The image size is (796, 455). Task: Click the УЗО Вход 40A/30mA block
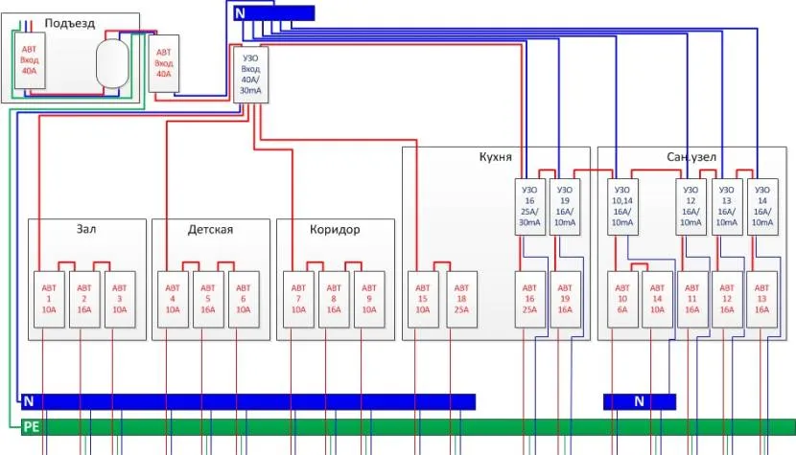248,74
